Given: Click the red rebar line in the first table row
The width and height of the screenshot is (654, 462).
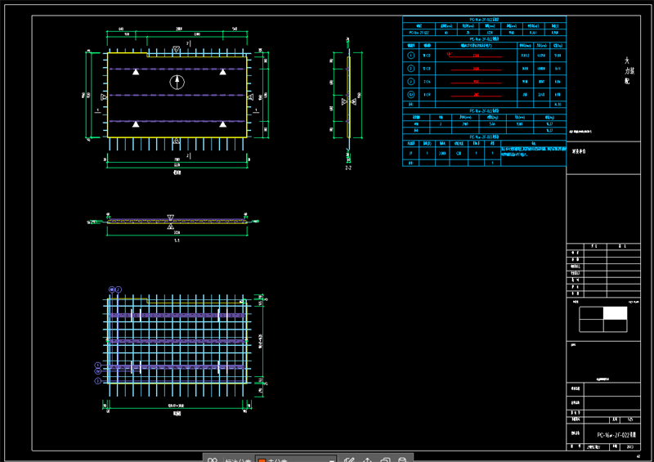Looking at the screenshot, I should (x=475, y=56).
